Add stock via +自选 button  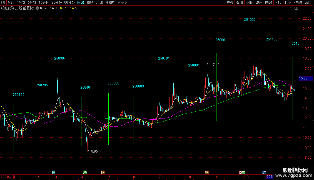click(x=298, y=2)
